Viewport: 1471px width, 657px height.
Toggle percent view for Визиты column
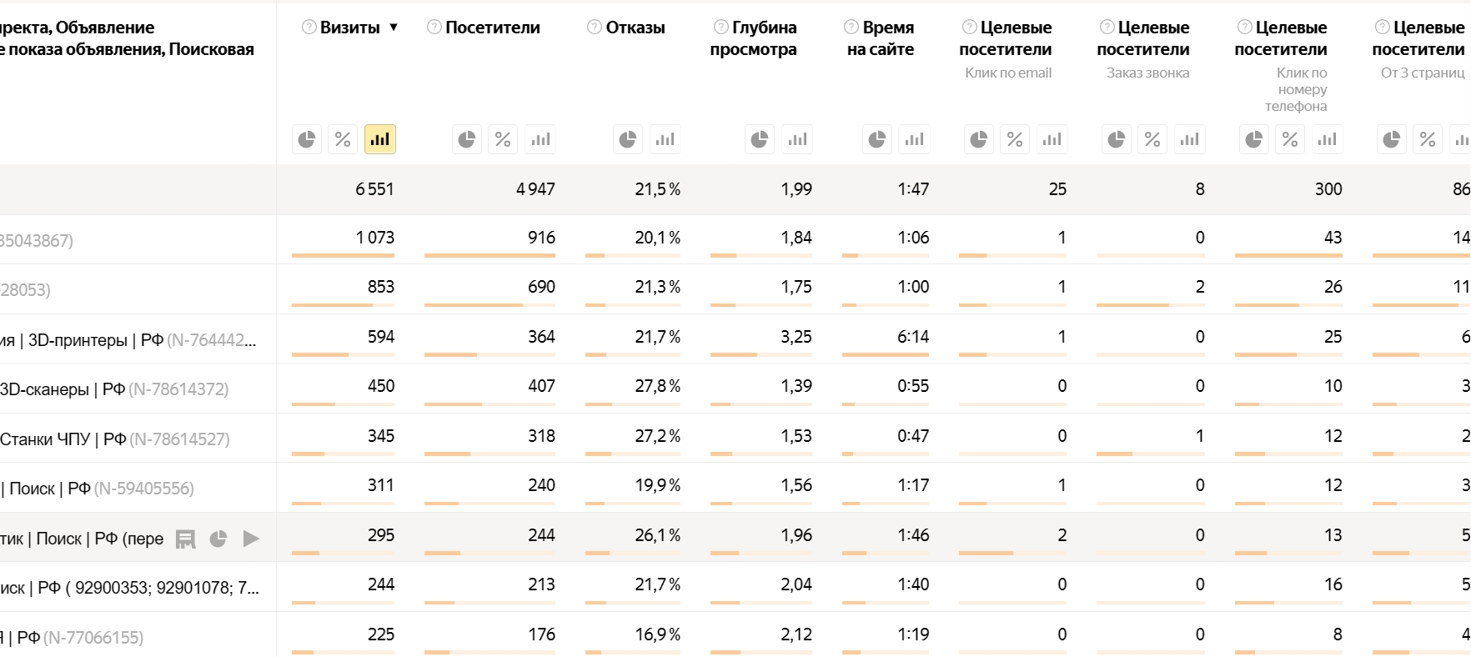pyautogui.click(x=343, y=139)
